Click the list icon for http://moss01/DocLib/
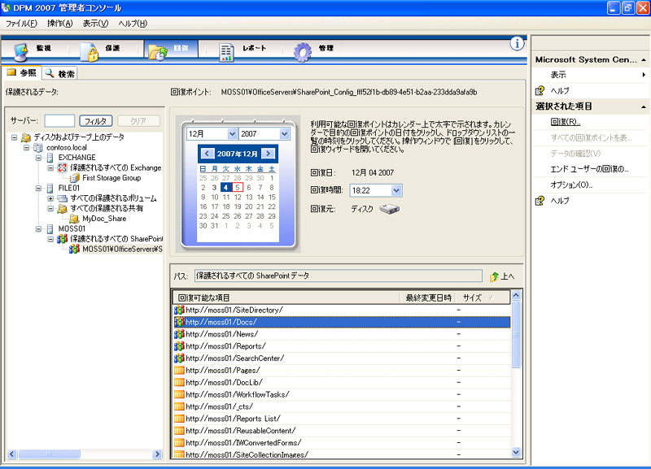The width and height of the screenshot is (651, 469). click(179, 382)
